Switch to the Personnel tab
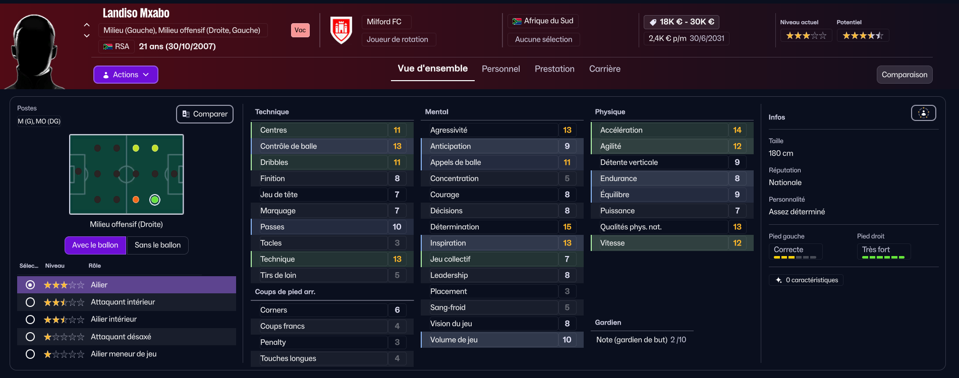The height and width of the screenshot is (378, 959). click(x=500, y=69)
